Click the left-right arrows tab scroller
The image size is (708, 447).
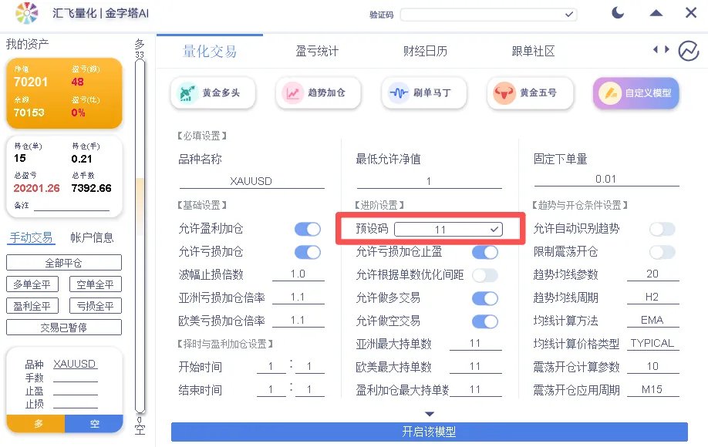coord(661,49)
